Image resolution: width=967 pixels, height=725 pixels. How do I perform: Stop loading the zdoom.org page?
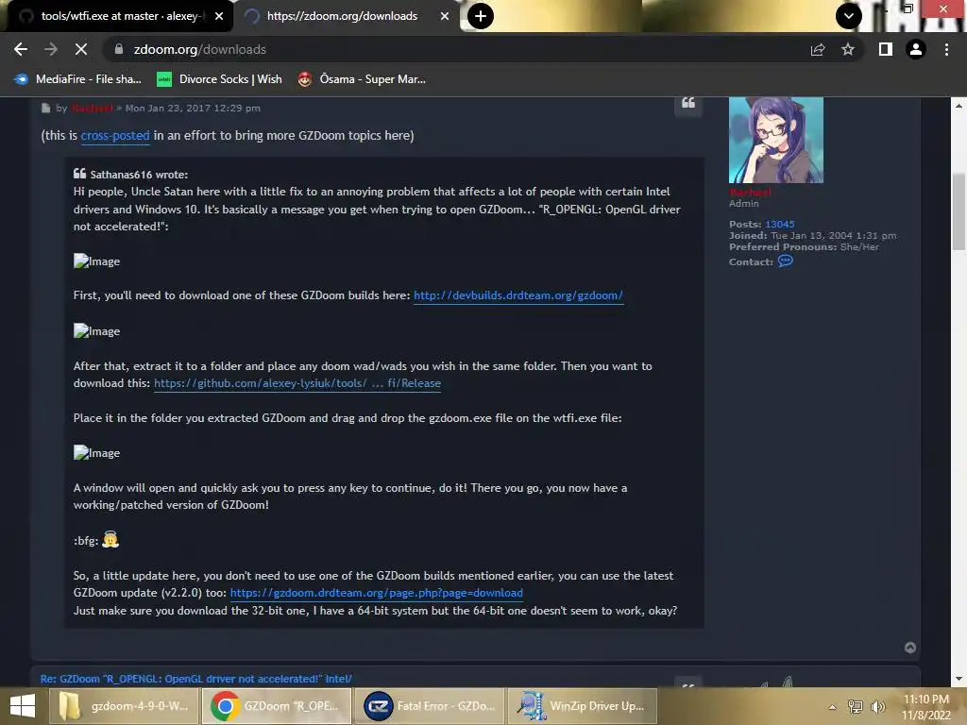(81, 49)
